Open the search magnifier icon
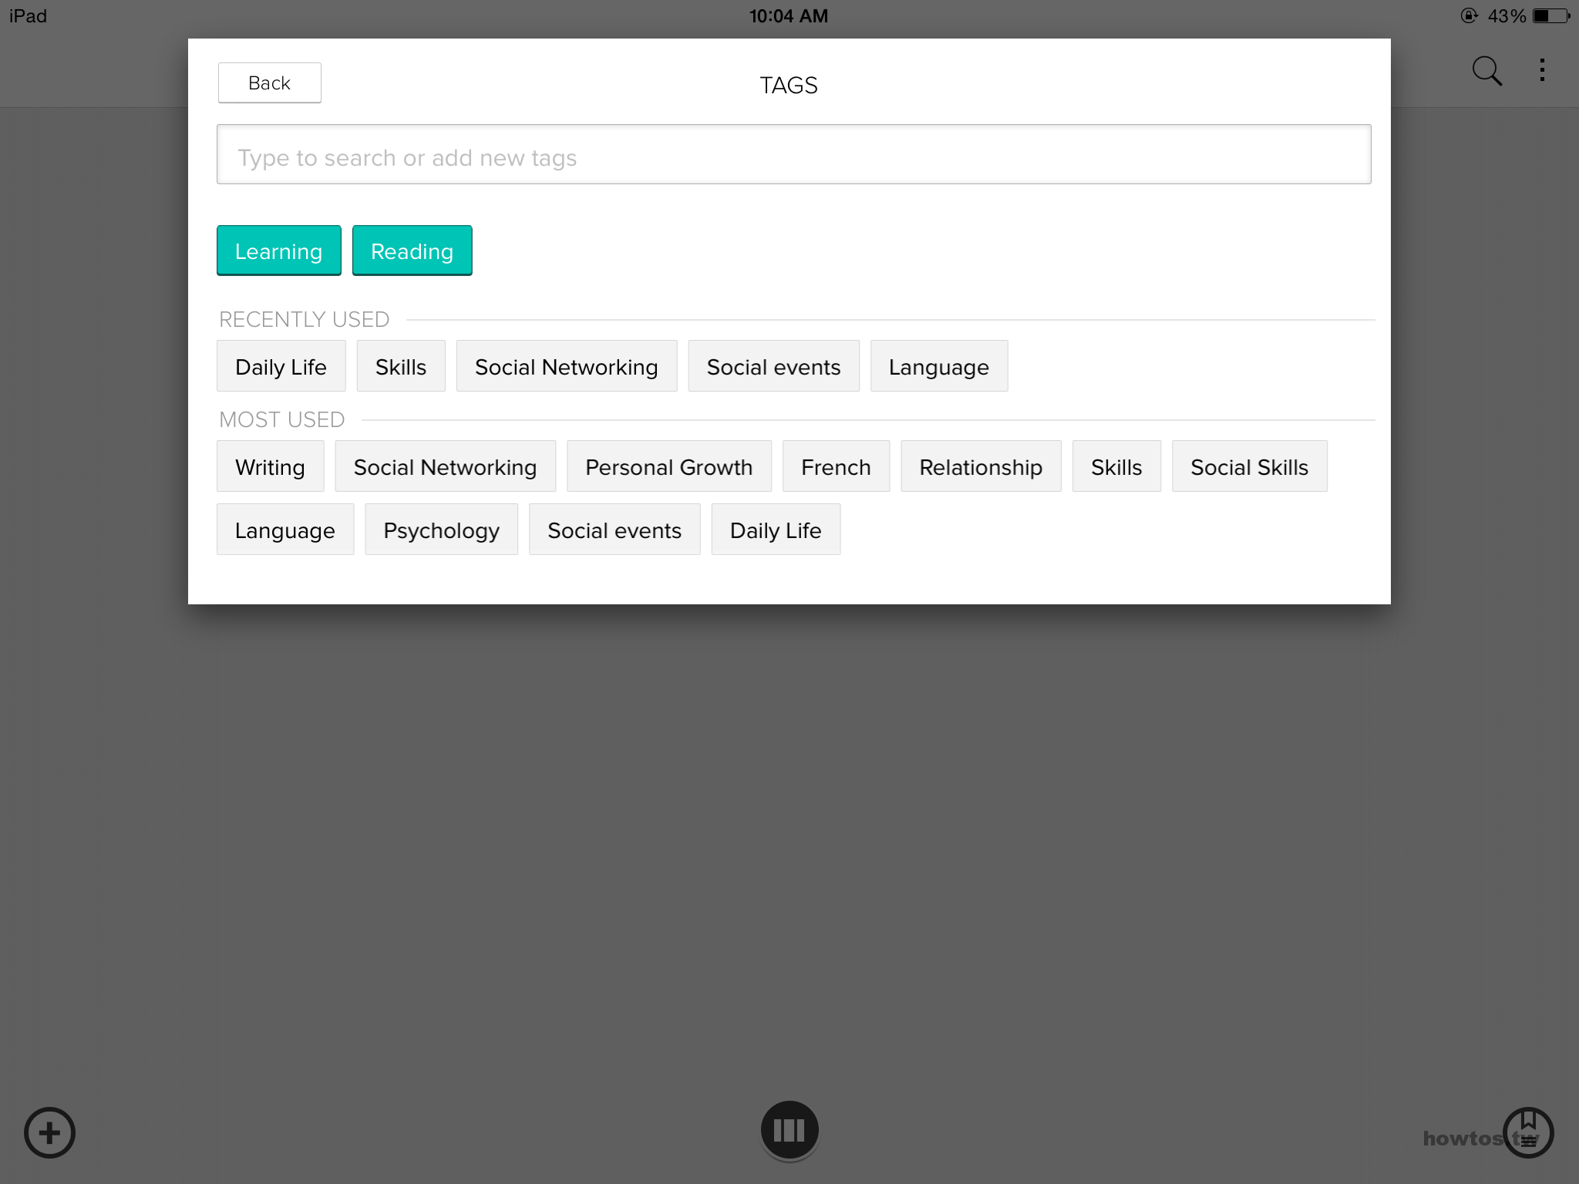The height and width of the screenshot is (1184, 1579). [x=1486, y=71]
